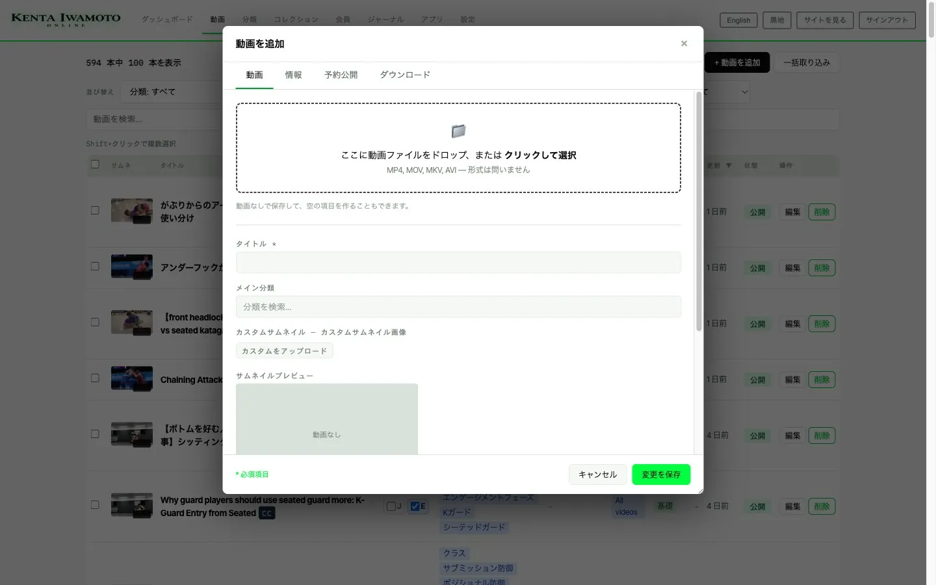Switch to the ダウンロード tab
The image size is (936, 585).
[405, 75]
